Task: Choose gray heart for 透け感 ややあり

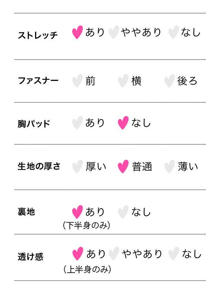Action: click(114, 254)
